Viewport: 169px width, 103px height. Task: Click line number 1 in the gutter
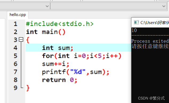point(15,24)
